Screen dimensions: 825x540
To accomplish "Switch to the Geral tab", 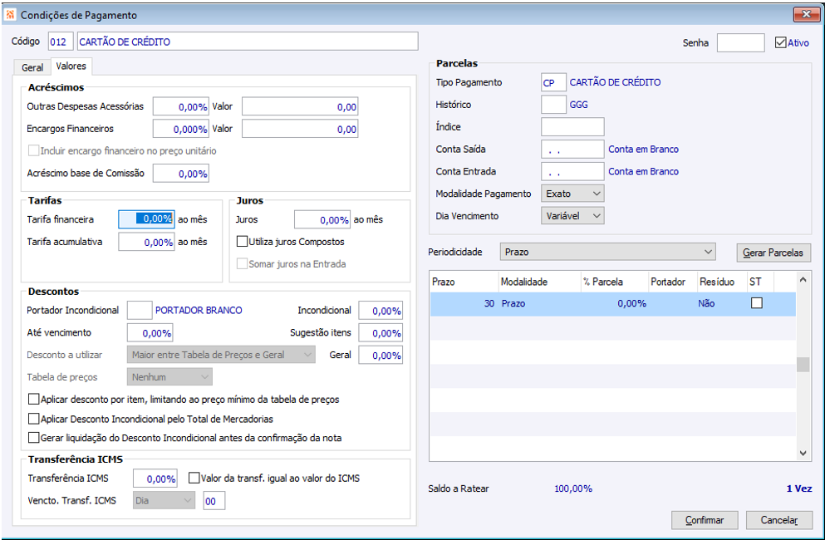I will pos(32,68).
